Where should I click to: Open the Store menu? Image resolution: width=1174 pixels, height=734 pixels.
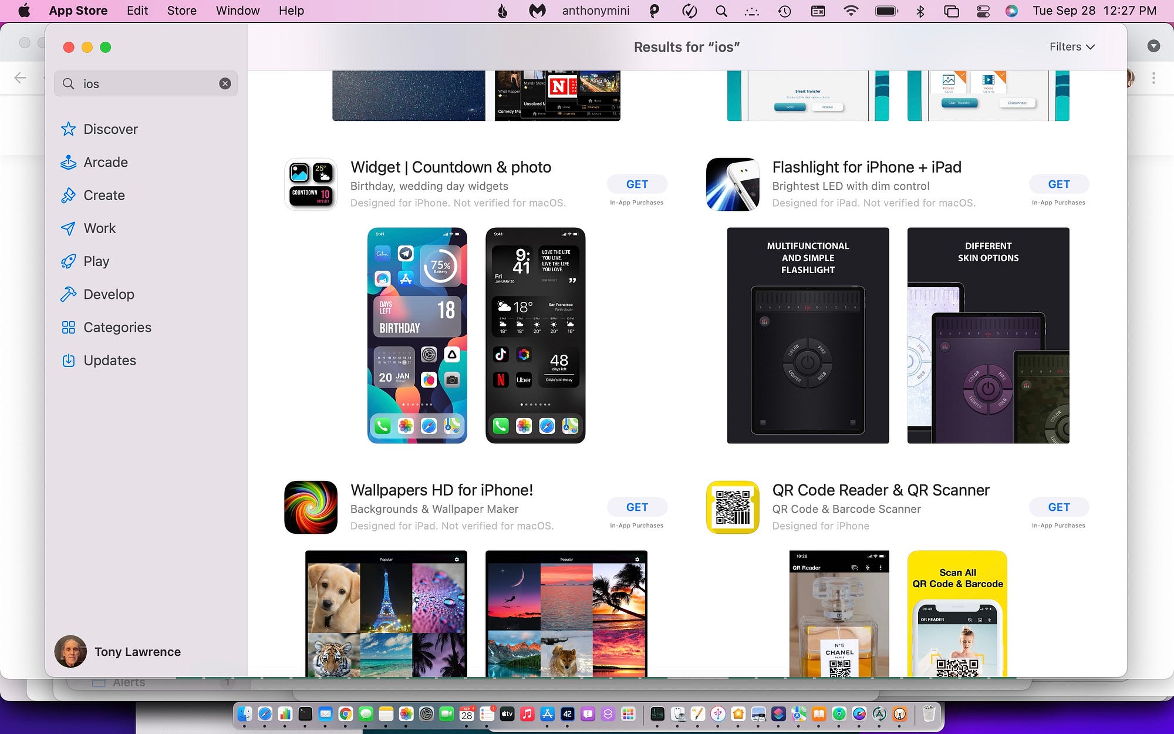coord(181,11)
